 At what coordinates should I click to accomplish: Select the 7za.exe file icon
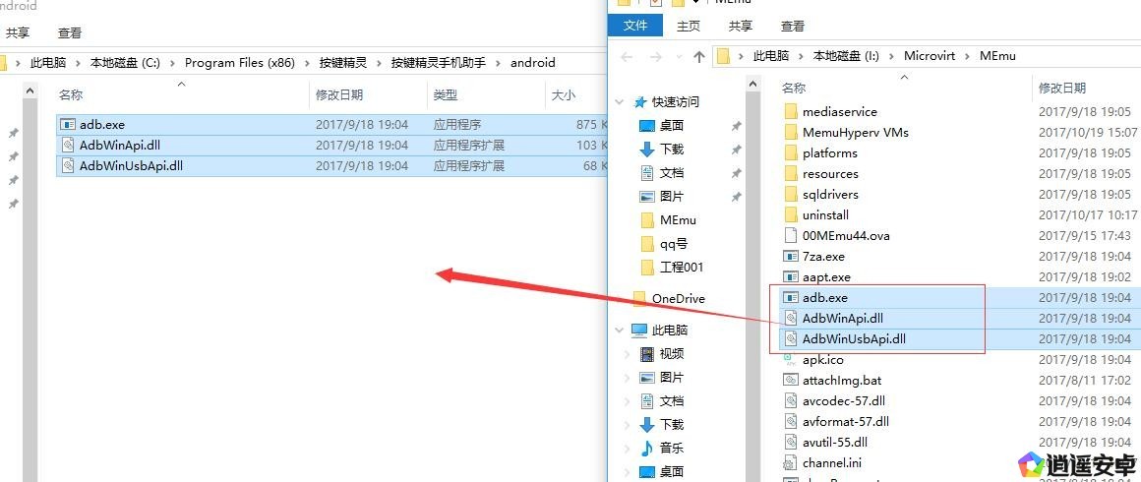click(x=790, y=257)
